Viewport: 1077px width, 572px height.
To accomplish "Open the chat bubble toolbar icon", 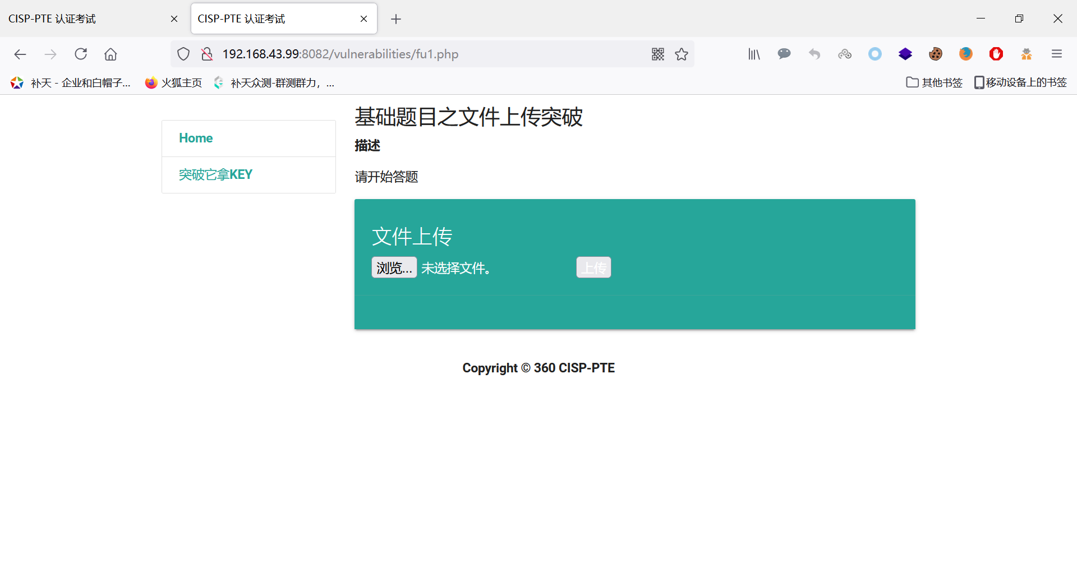I will tap(784, 54).
